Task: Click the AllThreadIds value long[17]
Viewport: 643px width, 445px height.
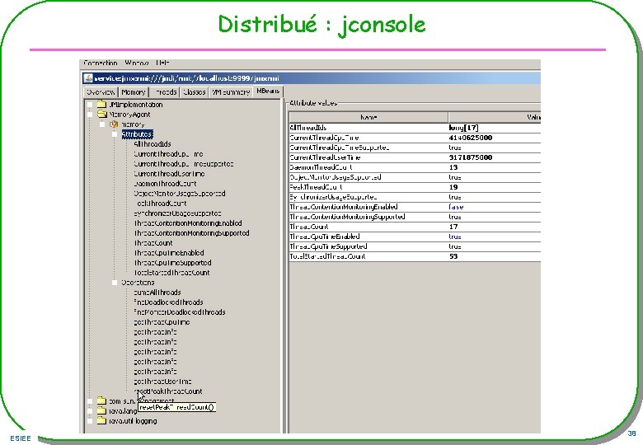Action: coord(463,128)
